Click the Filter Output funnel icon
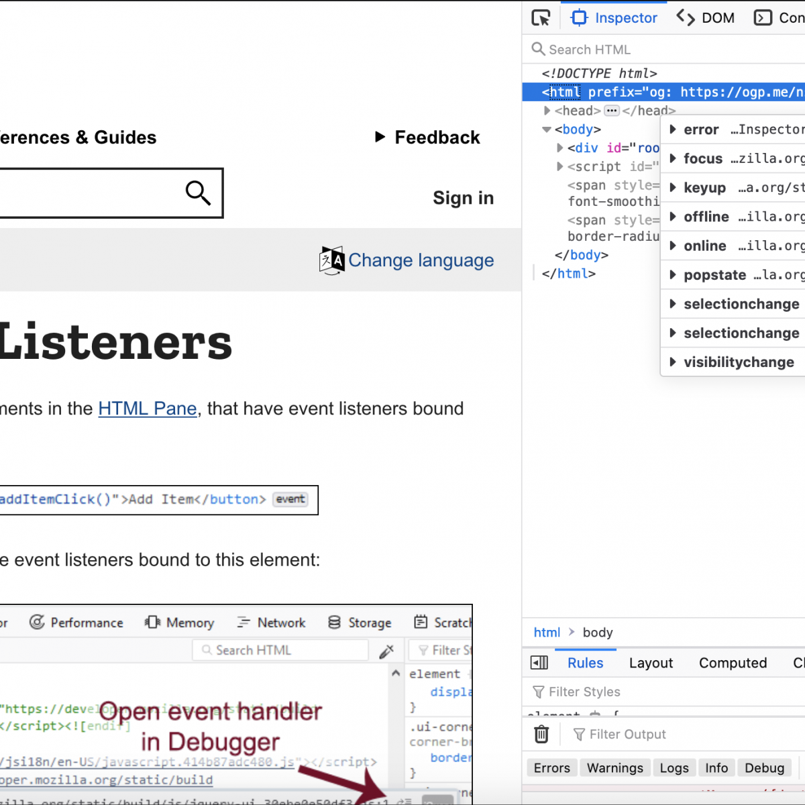 coord(579,734)
